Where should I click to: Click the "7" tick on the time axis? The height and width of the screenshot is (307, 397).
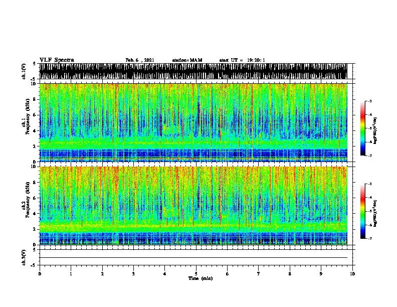tap(259, 274)
